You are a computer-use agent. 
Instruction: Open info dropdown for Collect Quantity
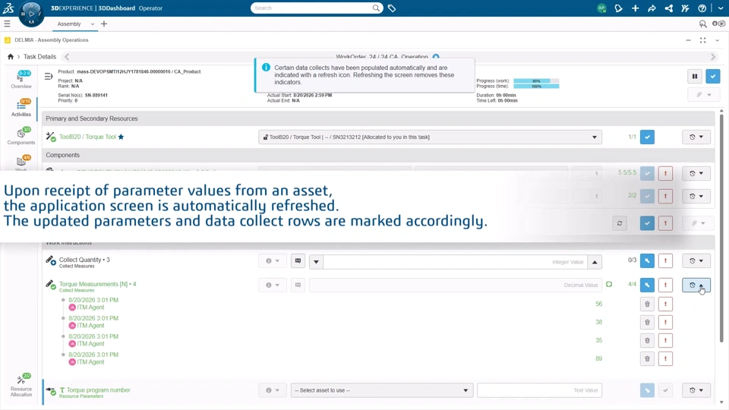coord(273,260)
